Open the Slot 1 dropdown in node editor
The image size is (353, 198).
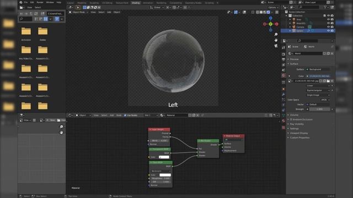pyautogui.click(x=151, y=115)
